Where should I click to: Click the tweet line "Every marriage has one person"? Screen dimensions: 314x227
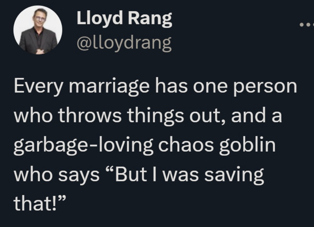coord(155,87)
